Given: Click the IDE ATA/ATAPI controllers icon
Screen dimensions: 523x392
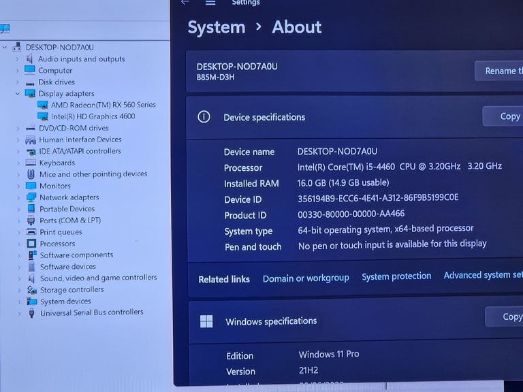Looking at the screenshot, I should 31,152.
